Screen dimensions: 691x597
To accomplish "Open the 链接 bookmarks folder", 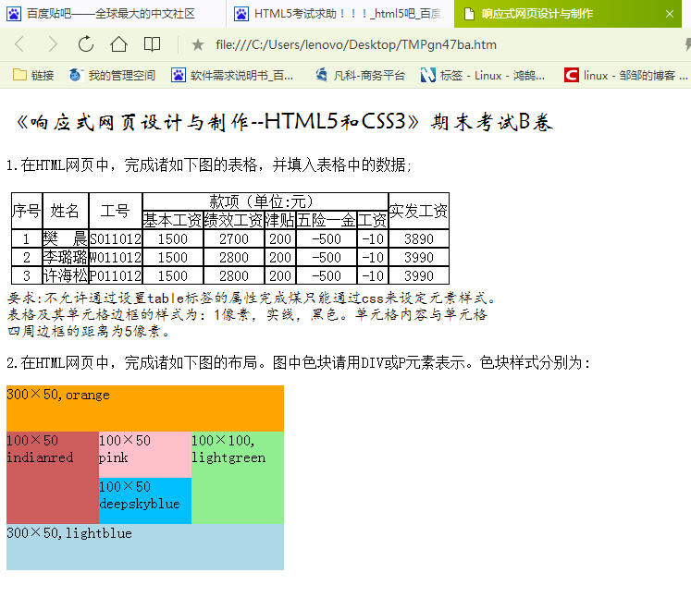I will coord(33,75).
